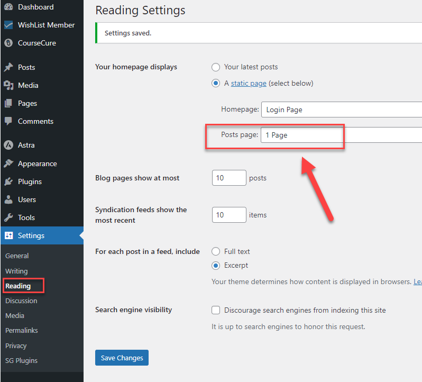This screenshot has height=382, width=422.
Task: Click the Plugins plug icon
Action: point(8,181)
